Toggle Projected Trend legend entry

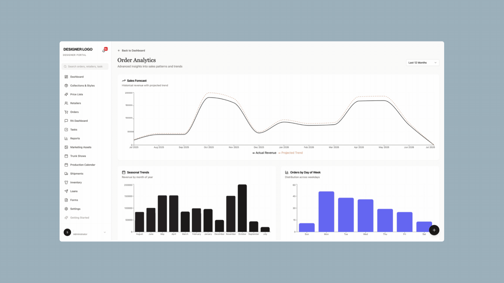point(290,153)
